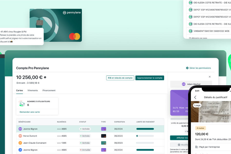231x154 pixels.
Task: Click the JB avatar in the cancelled Jeanne Bignon row
Action: [20, 150]
